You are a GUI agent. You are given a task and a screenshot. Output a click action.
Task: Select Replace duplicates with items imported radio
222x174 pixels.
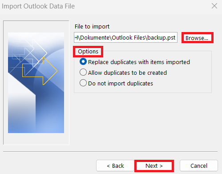[83, 61]
